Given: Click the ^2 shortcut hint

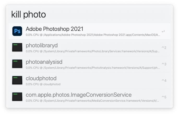Looking at the screenshot, I should pos(164,48).
